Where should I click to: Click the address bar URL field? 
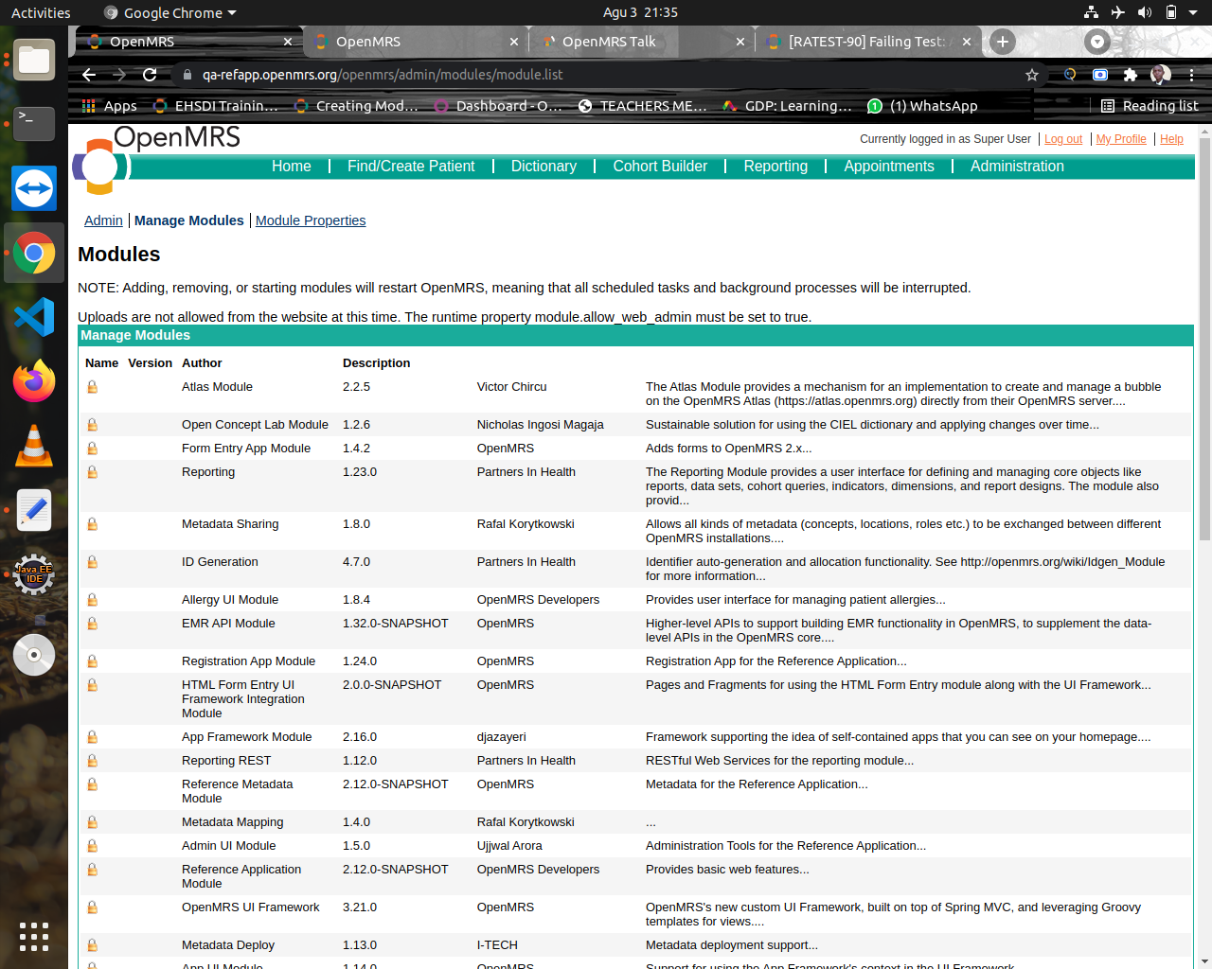pos(606,75)
